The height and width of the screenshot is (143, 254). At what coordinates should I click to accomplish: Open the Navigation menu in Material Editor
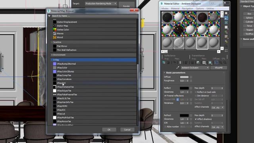(187, 8)
